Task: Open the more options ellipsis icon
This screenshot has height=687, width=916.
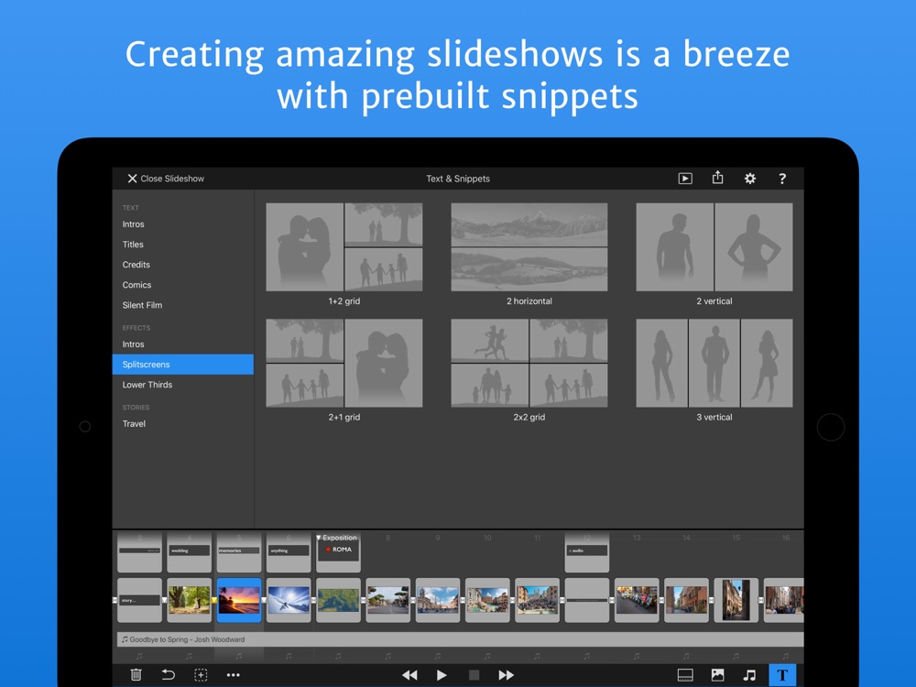Action: click(x=233, y=675)
